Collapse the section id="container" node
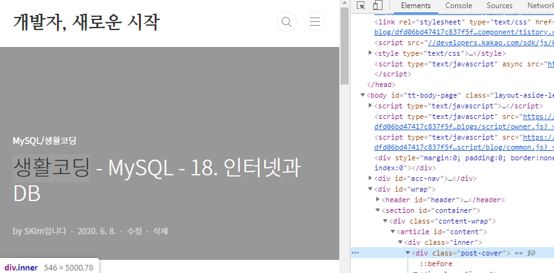Screen dimensions: 554x273 [377, 210]
